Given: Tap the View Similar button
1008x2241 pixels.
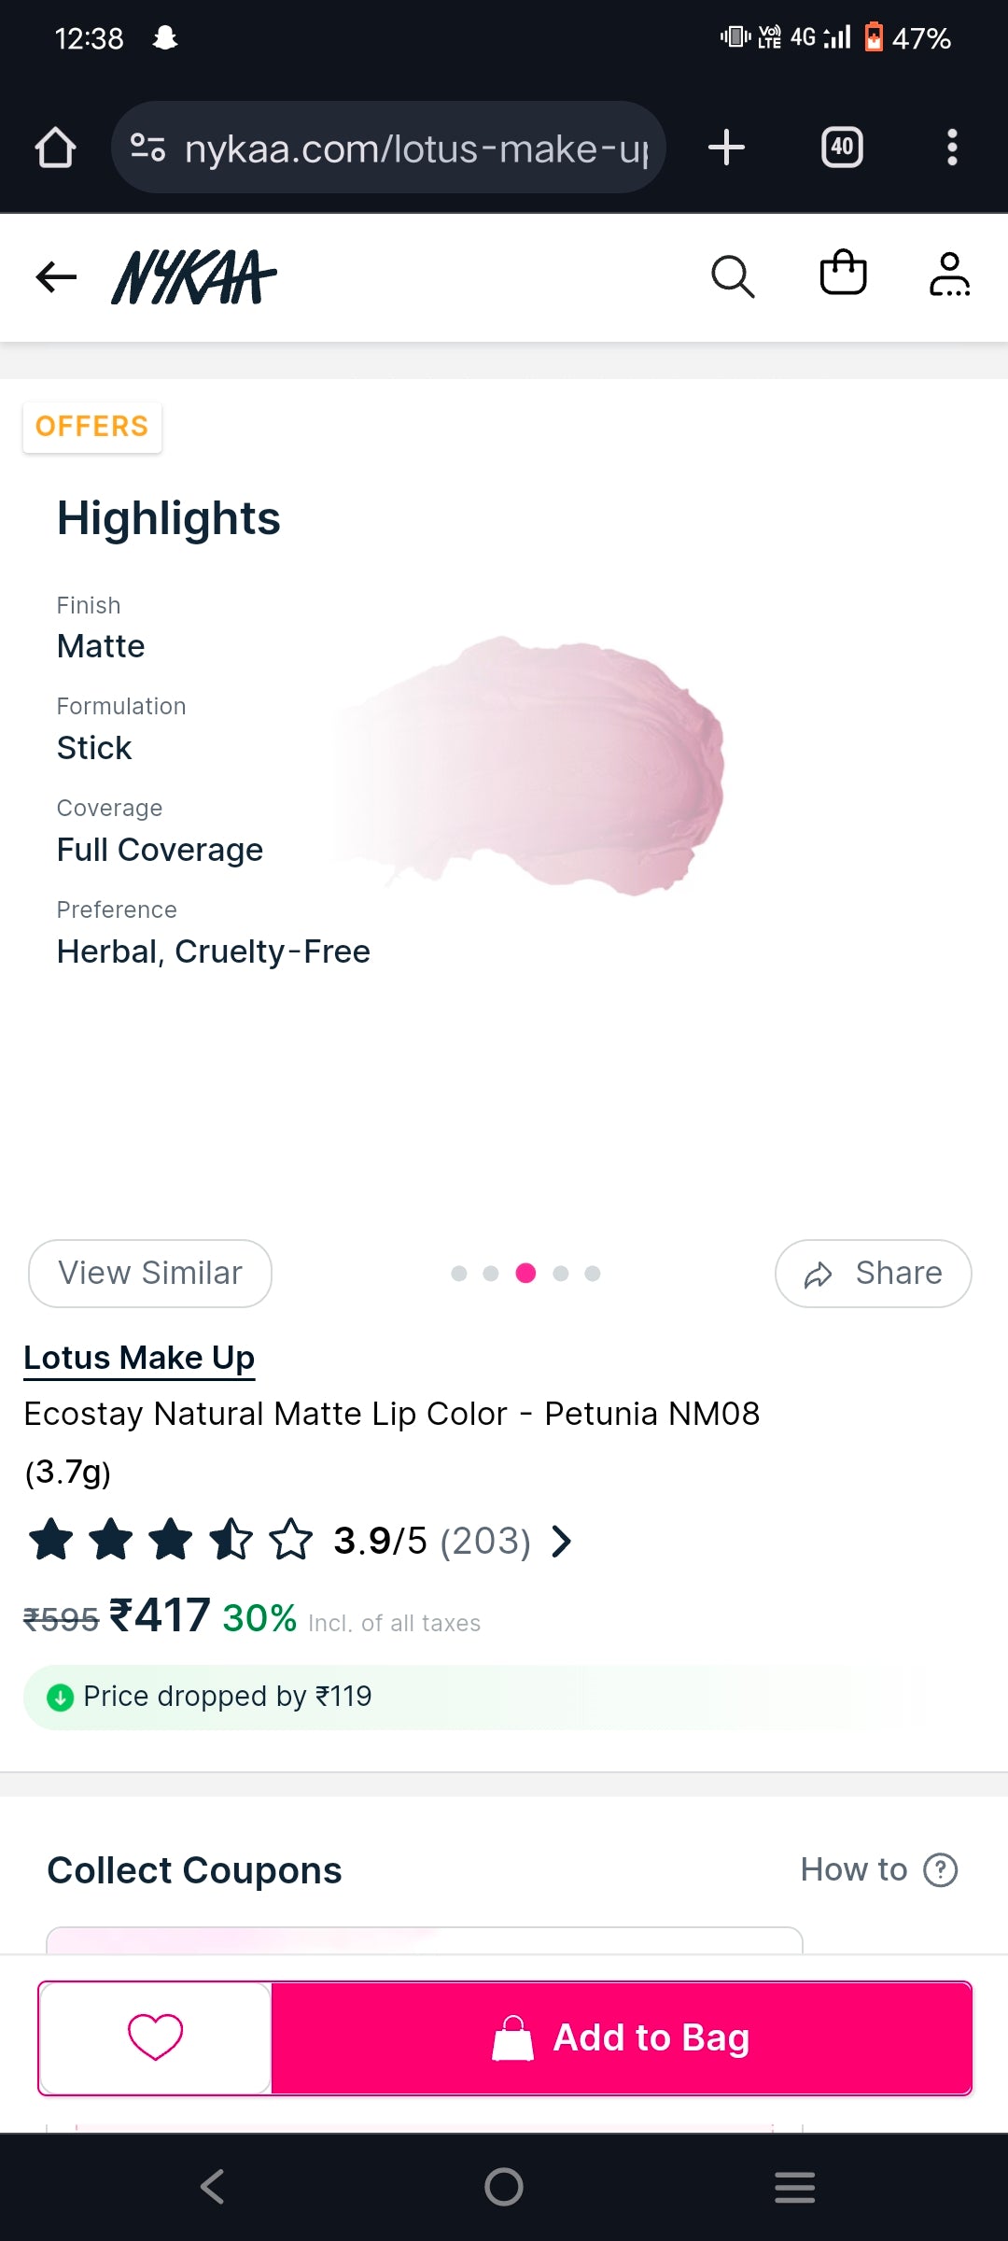Looking at the screenshot, I should (x=150, y=1273).
